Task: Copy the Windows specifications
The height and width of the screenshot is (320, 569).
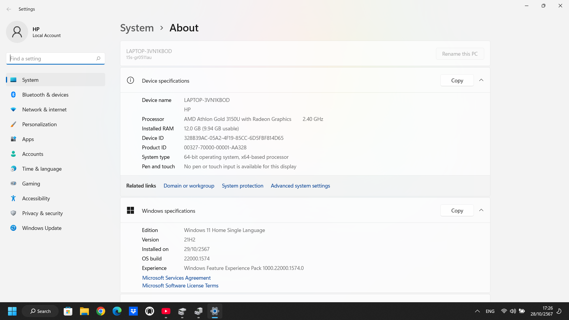Action: pos(457,210)
